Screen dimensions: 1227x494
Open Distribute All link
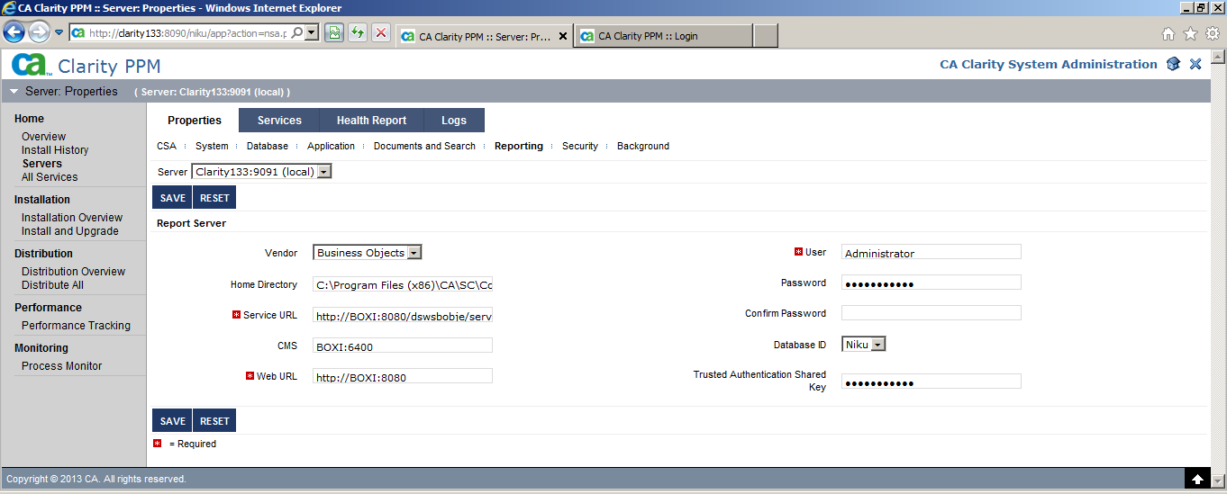coord(52,285)
